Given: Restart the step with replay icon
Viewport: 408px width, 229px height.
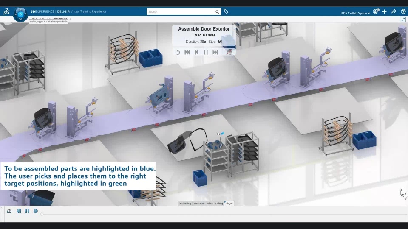Looking at the screenshot, I should tap(178, 52).
